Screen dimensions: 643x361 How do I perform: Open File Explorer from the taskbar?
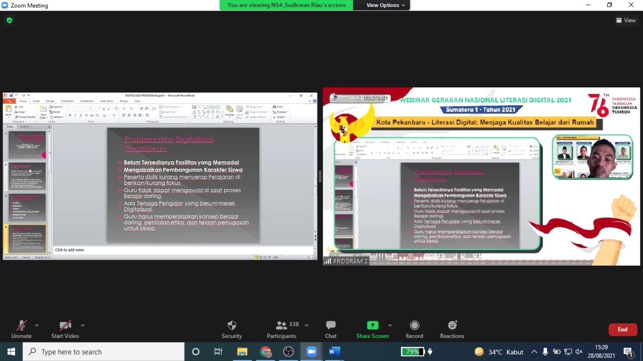click(242, 351)
